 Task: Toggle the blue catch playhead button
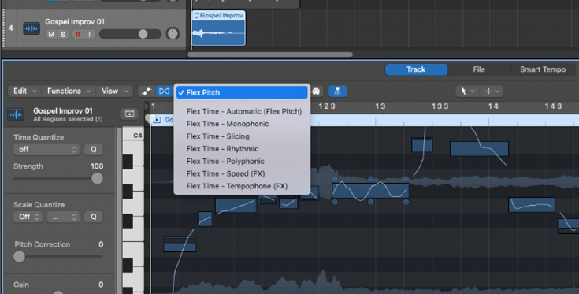[337, 91]
